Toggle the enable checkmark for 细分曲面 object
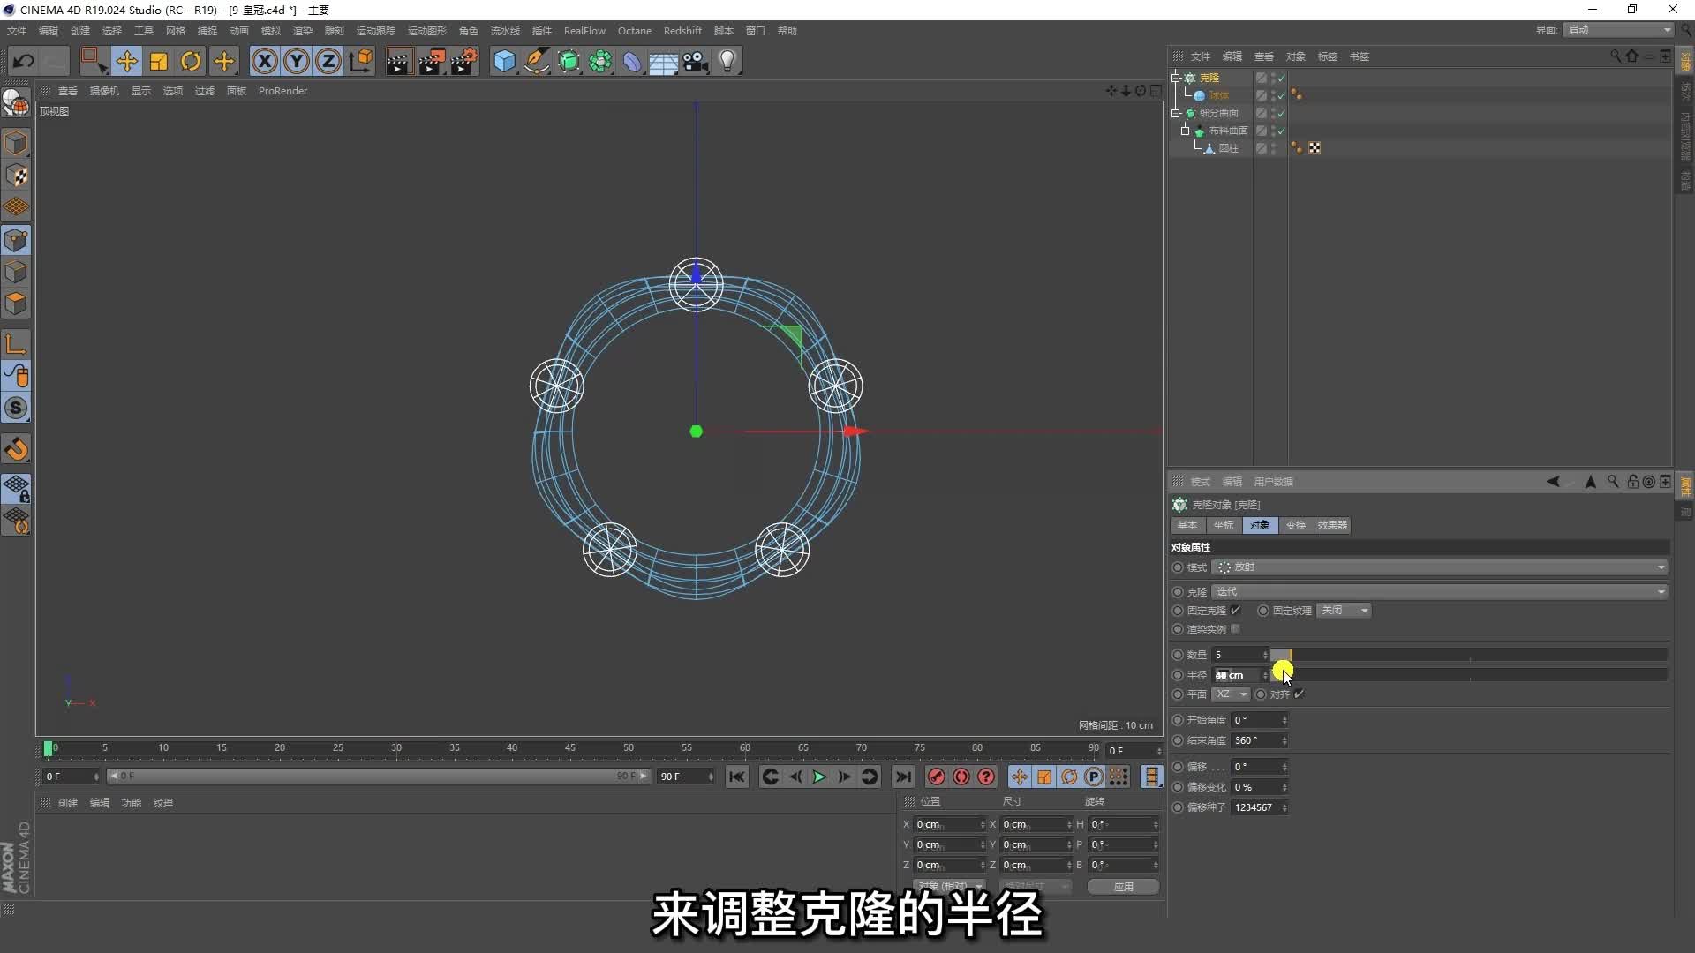 (1281, 113)
